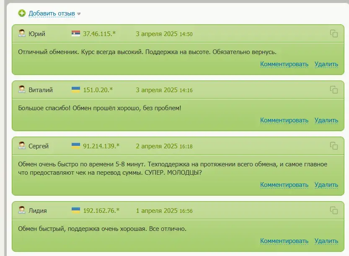The height and width of the screenshot is (256, 349).
Task: Comment on Виталий's review
Action: coord(284,120)
